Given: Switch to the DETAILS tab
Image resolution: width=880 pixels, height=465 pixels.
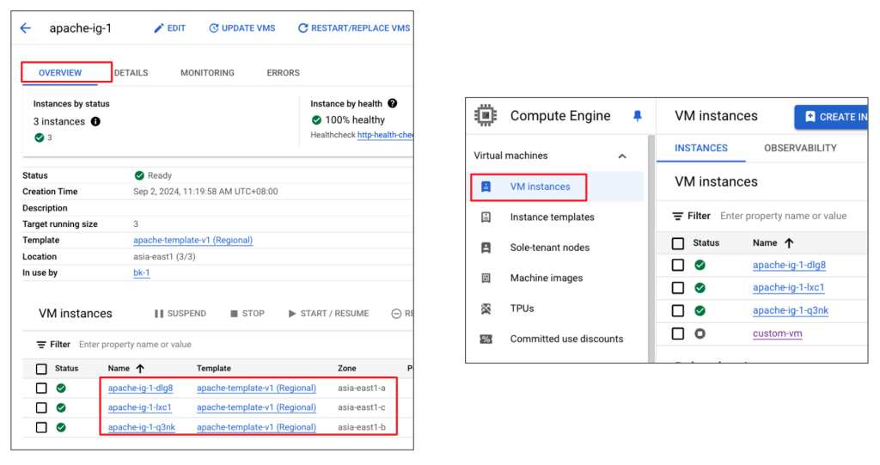Looking at the screenshot, I should tap(131, 73).
